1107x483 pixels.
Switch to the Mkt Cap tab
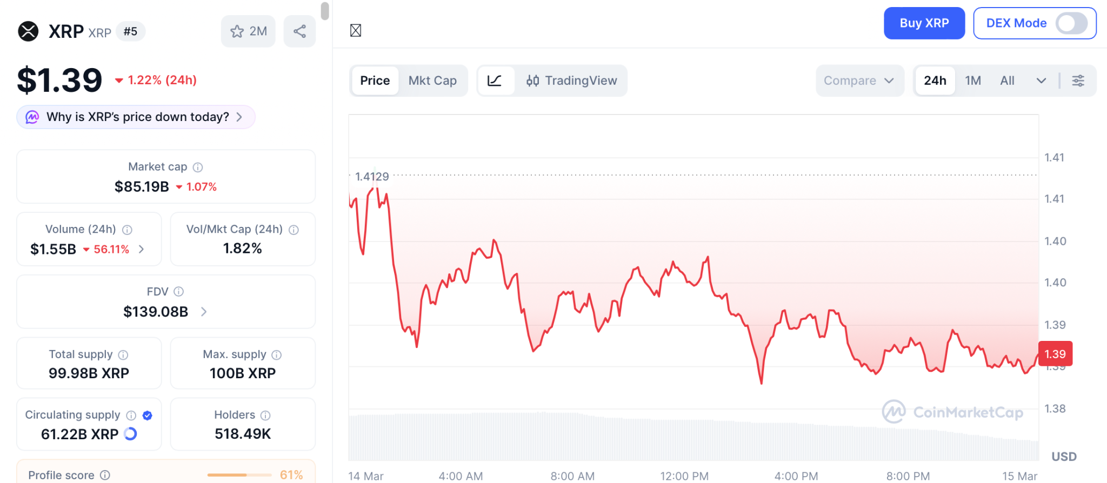432,81
